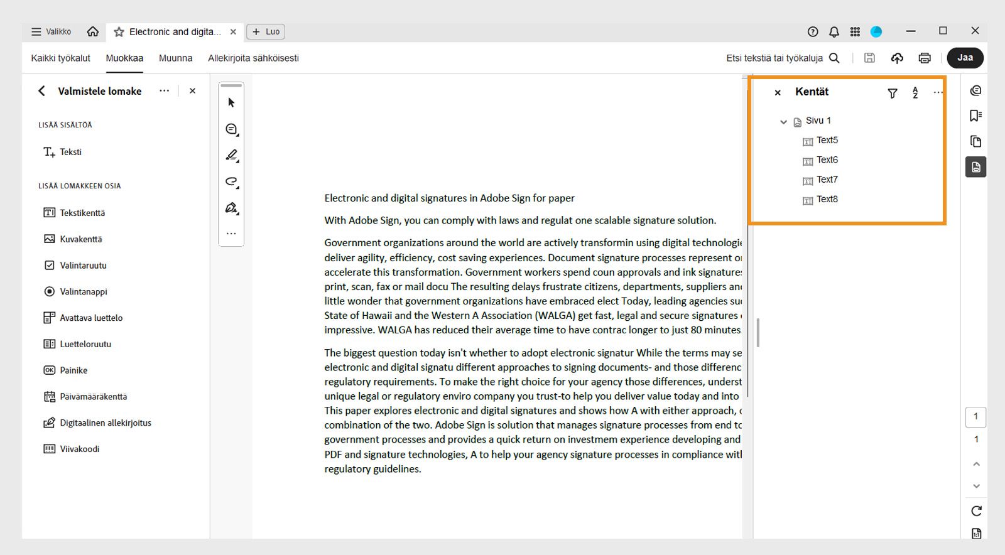Star the Electronic and digital document tab
The image size is (1005, 555).
coord(119,32)
